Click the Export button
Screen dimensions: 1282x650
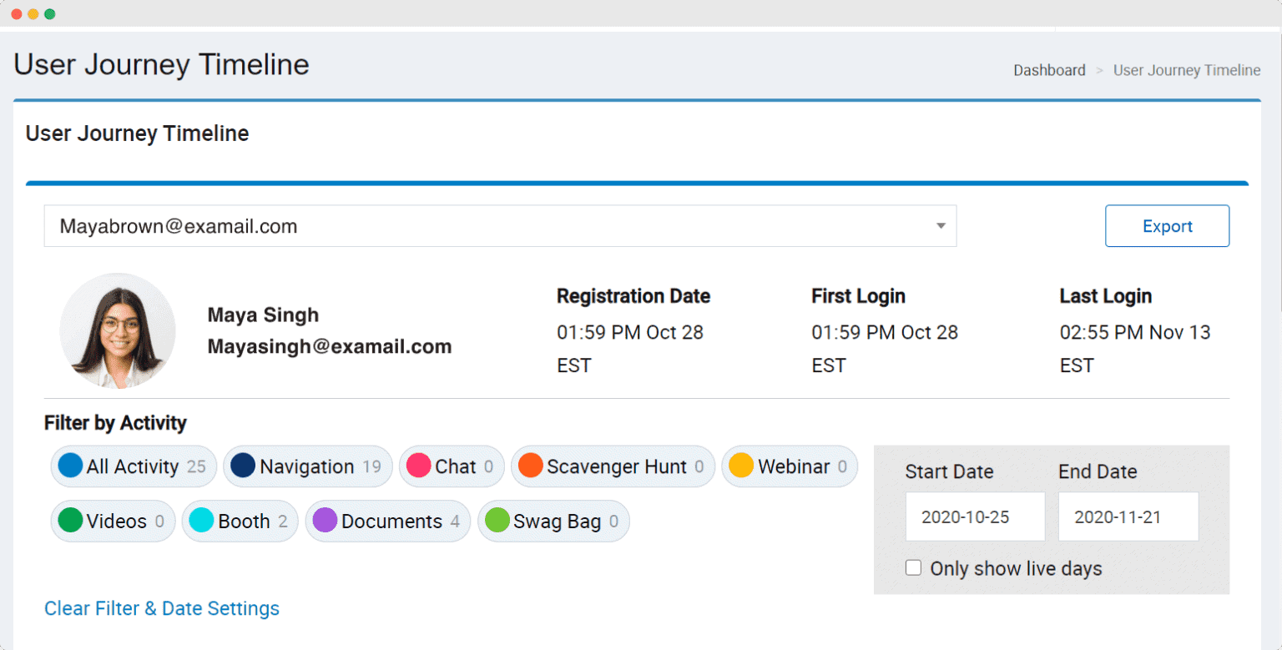point(1167,225)
